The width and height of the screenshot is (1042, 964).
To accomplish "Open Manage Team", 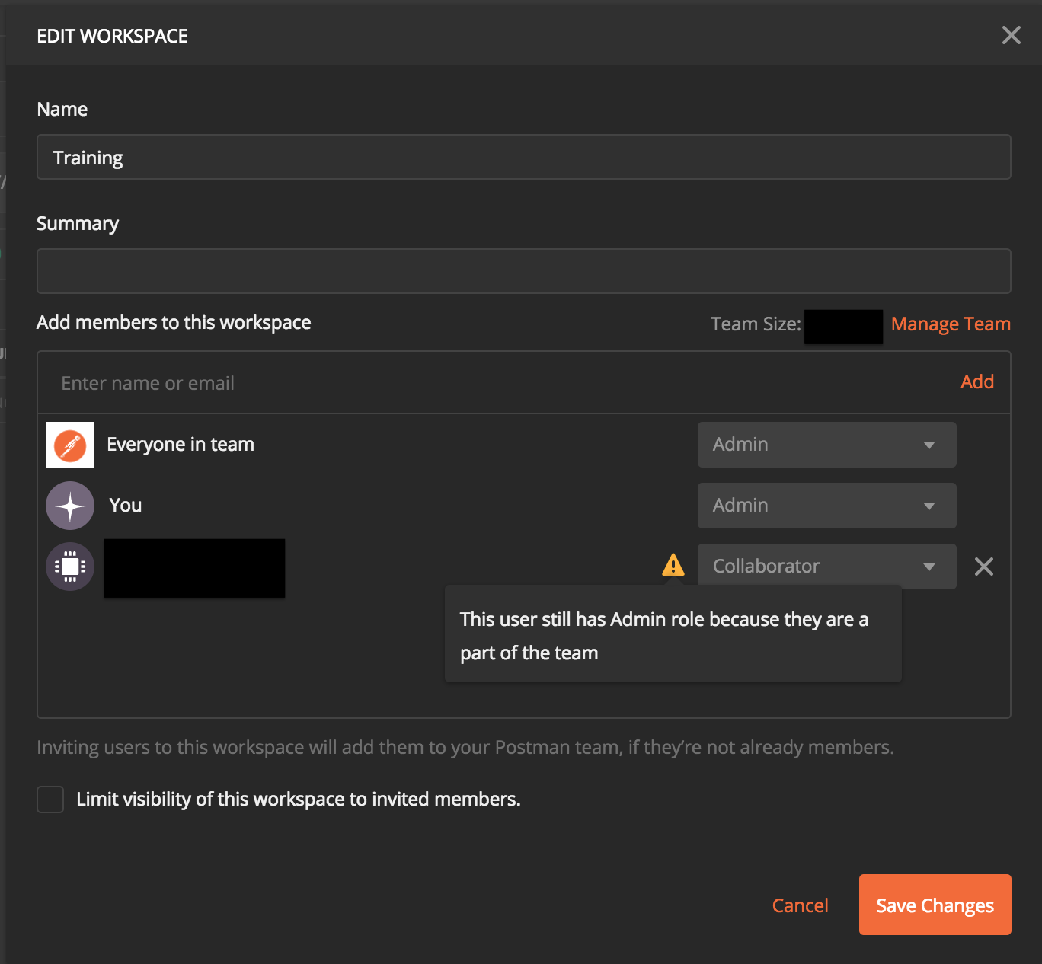I will point(950,324).
